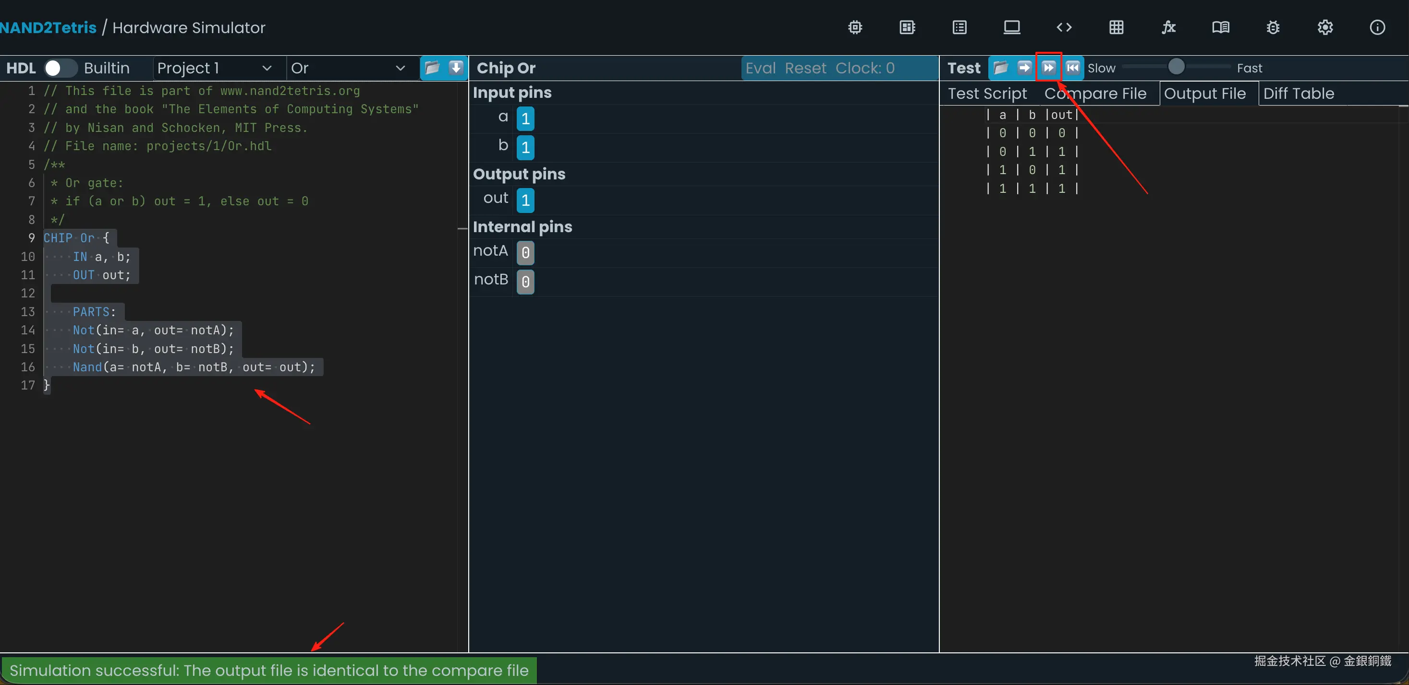Click the bug report icon

coord(1273,27)
